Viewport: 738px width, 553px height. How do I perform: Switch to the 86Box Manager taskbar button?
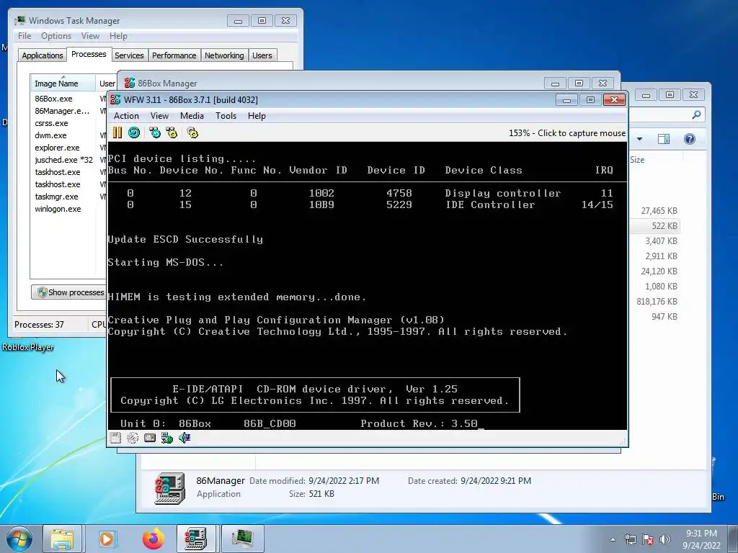click(196, 539)
